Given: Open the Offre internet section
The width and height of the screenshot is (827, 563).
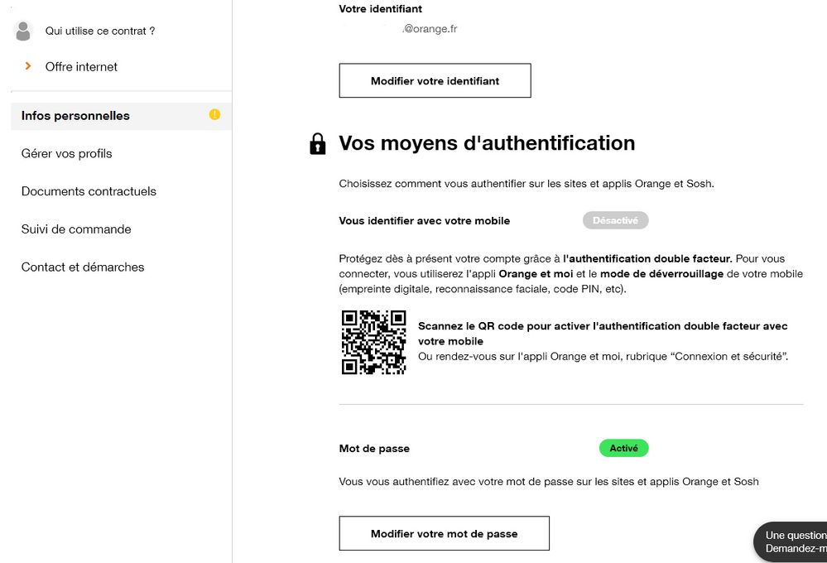Looking at the screenshot, I should 81,67.
